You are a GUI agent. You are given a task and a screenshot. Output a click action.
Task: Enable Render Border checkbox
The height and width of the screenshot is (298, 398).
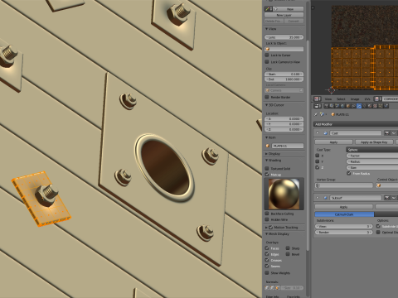[267, 97]
